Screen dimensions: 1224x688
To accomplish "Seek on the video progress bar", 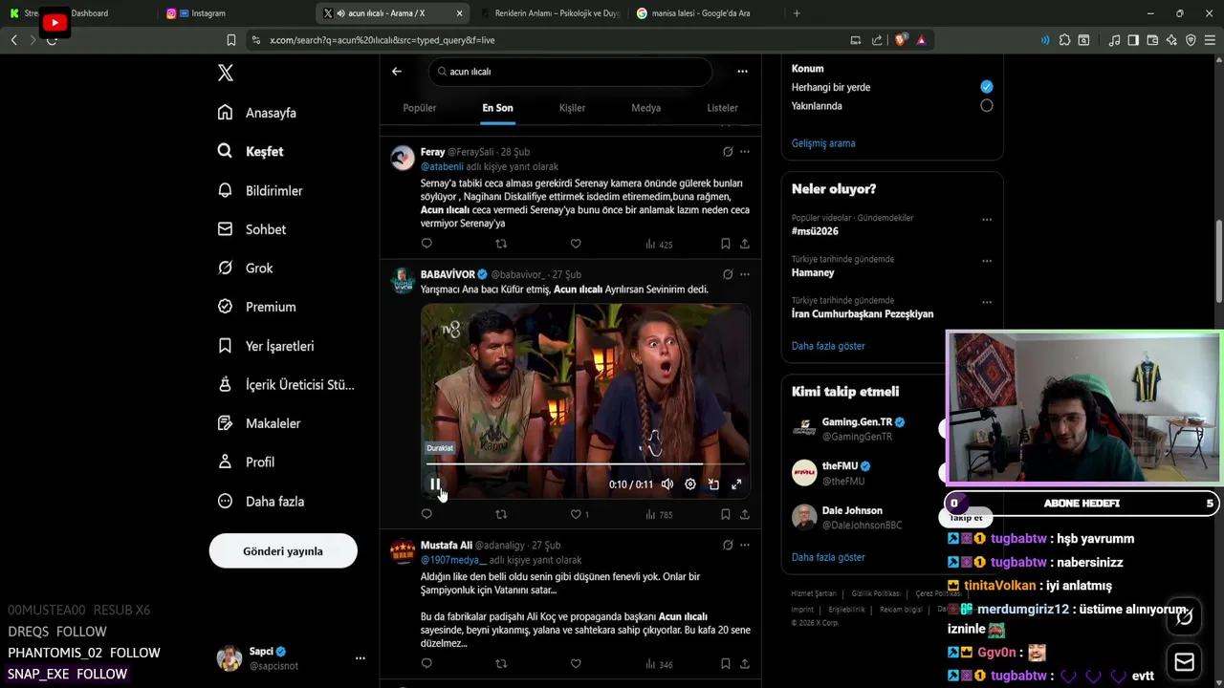I will click(x=584, y=464).
